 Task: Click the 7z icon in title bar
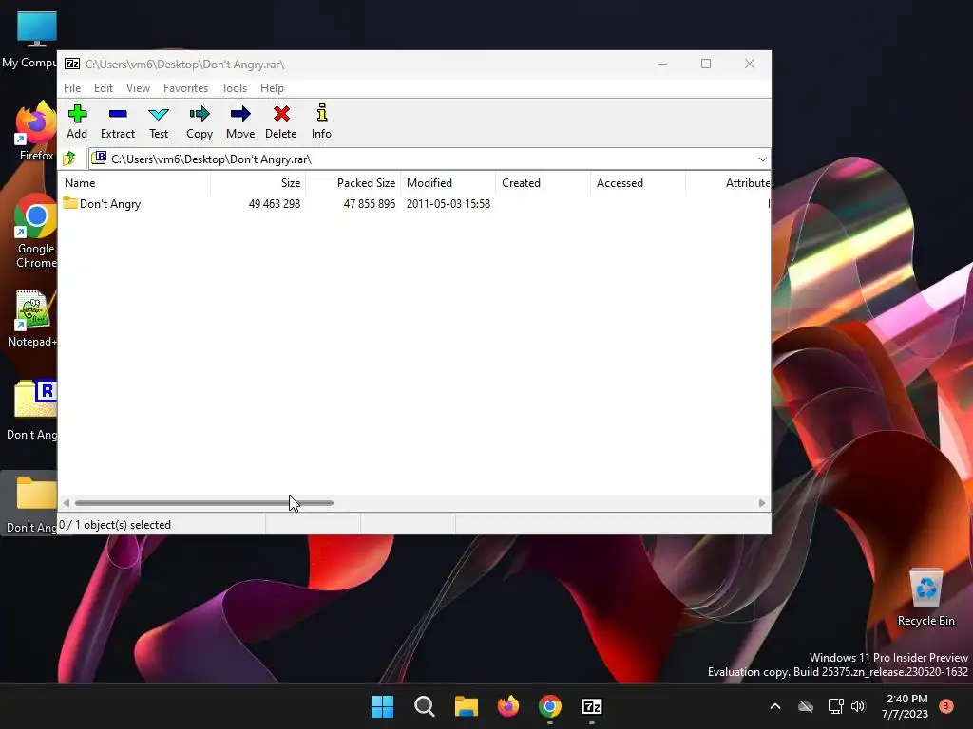pyautogui.click(x=72, y=64)
